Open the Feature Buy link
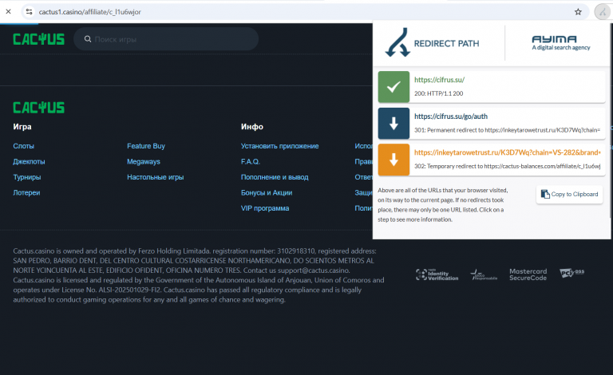This screenshot has height=375, width=613. [x=146, y=146]
